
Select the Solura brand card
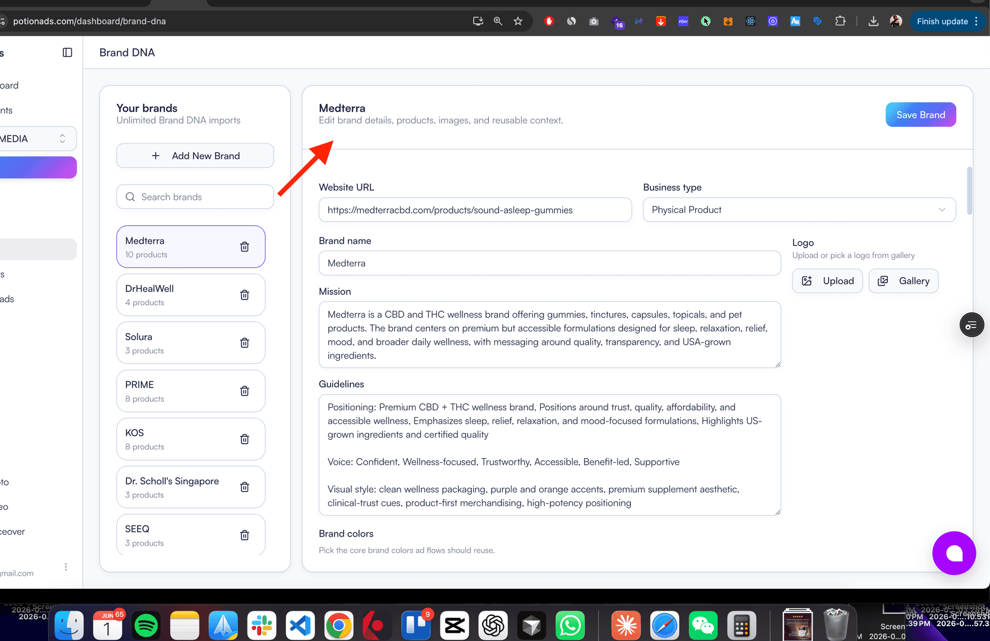pyautogui.click(x=191, y=343)
